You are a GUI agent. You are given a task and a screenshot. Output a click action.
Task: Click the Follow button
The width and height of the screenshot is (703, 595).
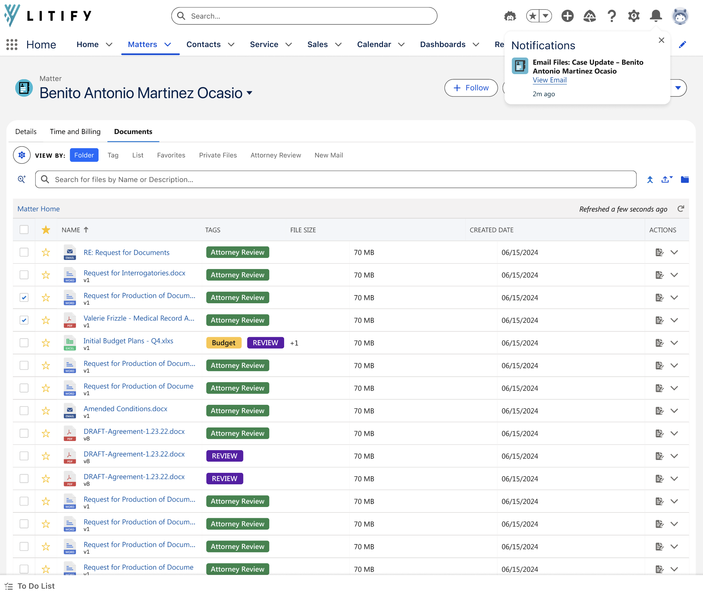[471, 88]
